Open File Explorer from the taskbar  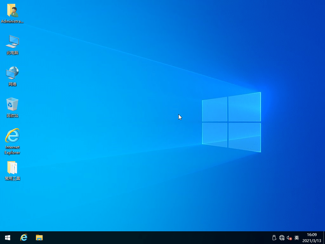coord(39,237)
